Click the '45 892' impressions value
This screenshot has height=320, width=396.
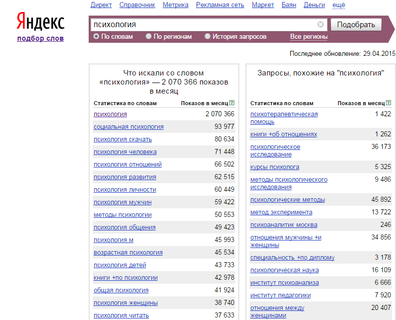coord(381,200)
